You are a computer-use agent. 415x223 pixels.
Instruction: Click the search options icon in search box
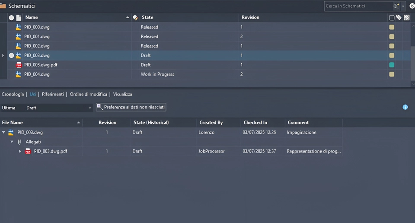396,6
